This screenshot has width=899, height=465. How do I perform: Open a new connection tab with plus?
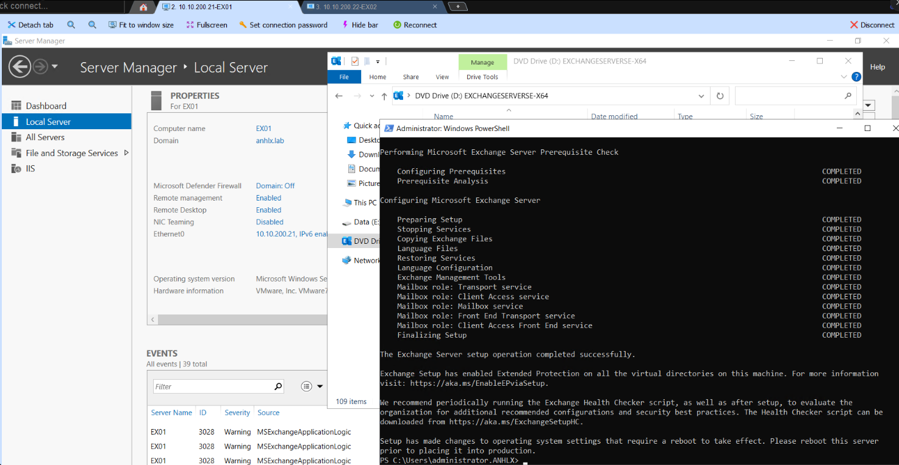pos(457,7)
